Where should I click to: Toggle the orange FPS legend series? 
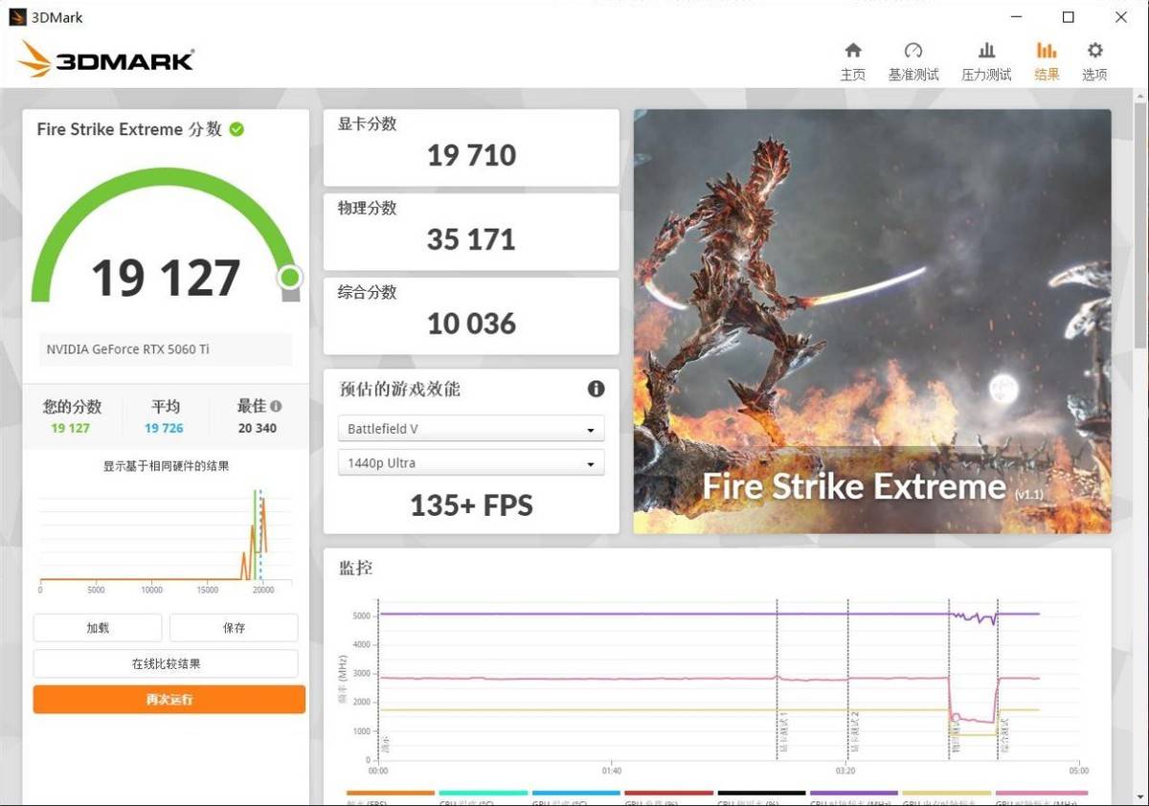point(391,795)
